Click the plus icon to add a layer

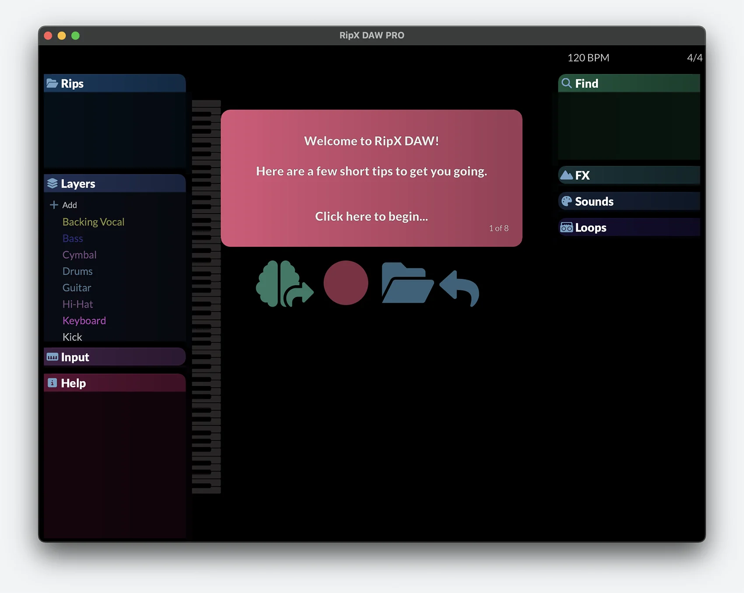(x=54, y=205)
